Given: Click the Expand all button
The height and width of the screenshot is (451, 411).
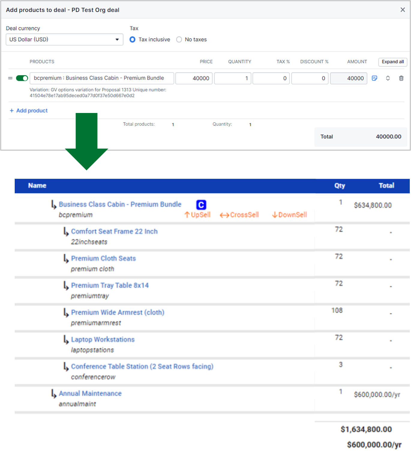Looking at the screenshot, I should 392,62.
